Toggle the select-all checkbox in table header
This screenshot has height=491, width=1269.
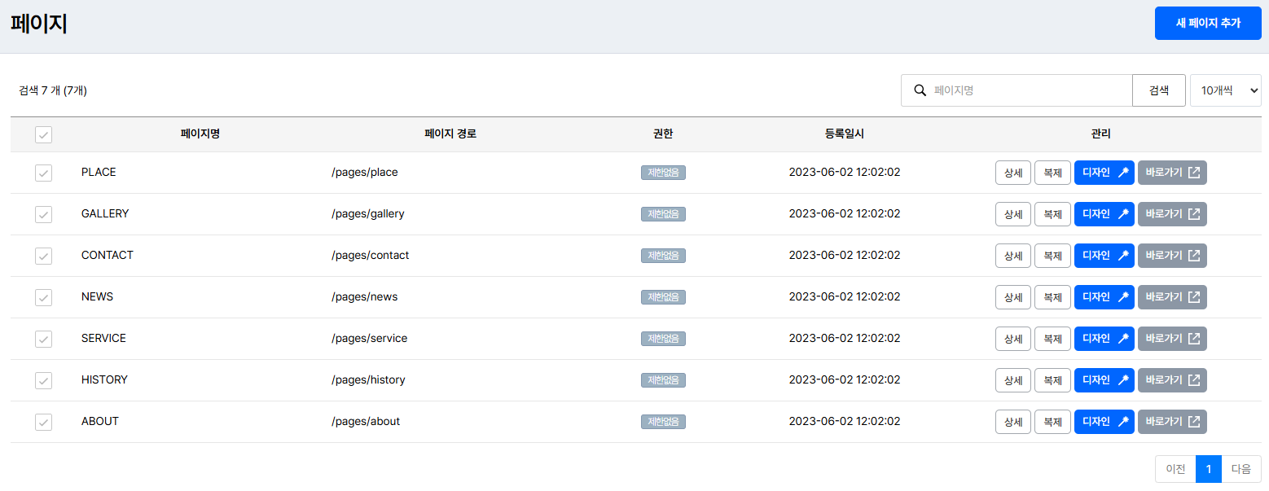tap(43, 135)
